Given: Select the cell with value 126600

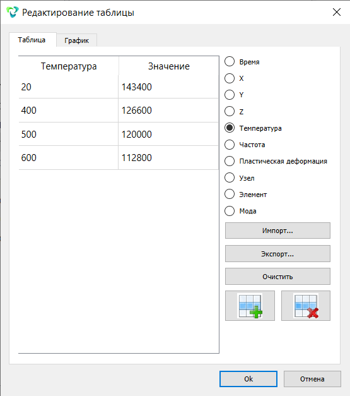Looking at the screenshot, I should point(168,111).
